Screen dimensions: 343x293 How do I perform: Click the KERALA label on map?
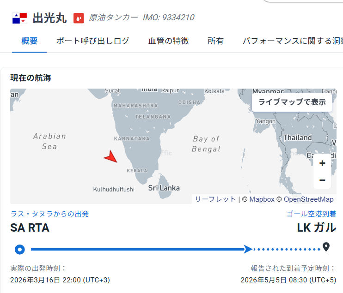(137, 171)
